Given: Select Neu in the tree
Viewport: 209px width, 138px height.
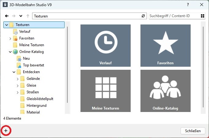Looking at the screenshot, I should [26, 58].
